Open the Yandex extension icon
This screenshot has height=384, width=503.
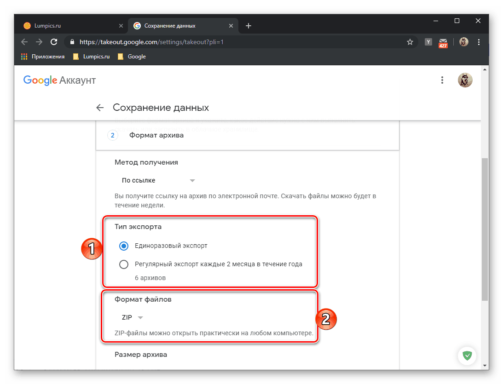click(428, 41)
